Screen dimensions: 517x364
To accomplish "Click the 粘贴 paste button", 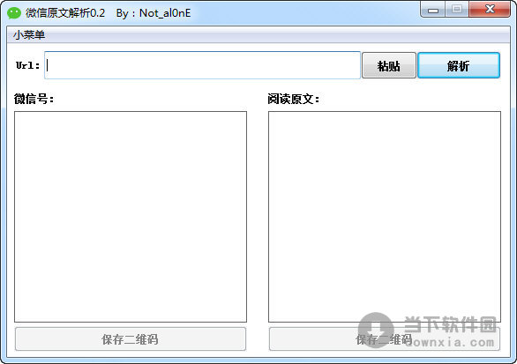I will pos(389,65).
